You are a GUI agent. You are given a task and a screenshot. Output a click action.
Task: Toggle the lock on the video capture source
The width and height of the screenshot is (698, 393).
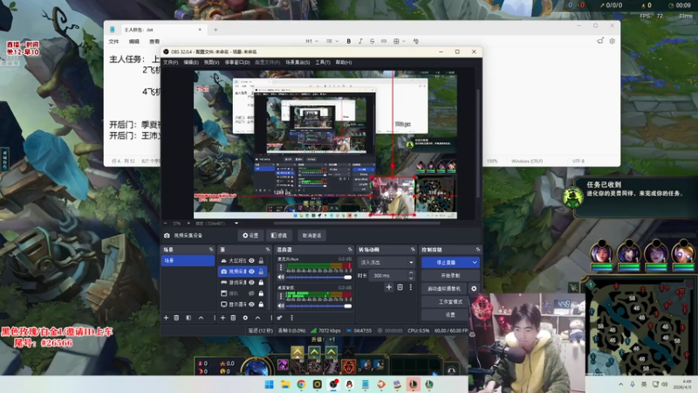tap(261, 272)
